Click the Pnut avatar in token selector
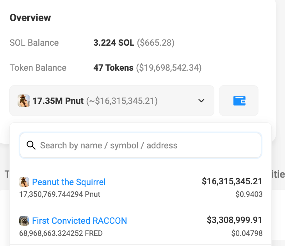Viewport: 285px width, 246px height. coord(24,101)
